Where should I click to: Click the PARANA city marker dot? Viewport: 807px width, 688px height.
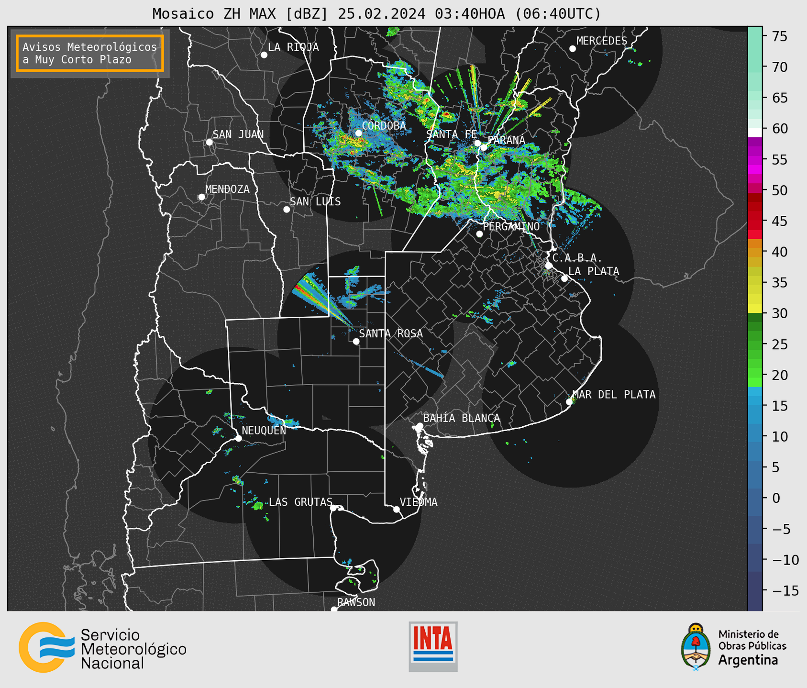pyautogui.click(x=484, y=147)
